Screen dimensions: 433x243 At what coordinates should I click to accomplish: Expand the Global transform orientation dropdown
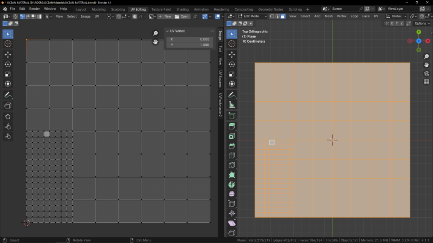(396, 16)
